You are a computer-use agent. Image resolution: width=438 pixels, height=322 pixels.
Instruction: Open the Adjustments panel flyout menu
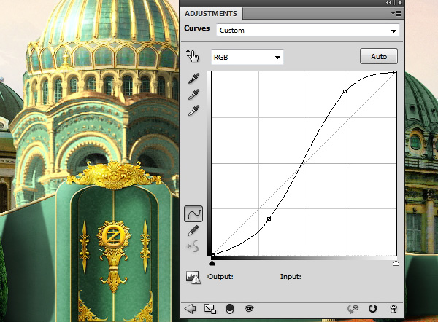click(396, 13)
